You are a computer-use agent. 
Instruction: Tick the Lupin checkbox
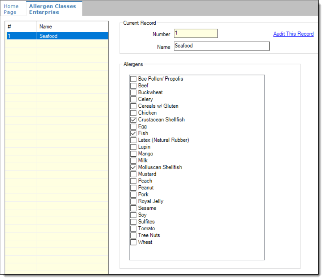point(133,147)
